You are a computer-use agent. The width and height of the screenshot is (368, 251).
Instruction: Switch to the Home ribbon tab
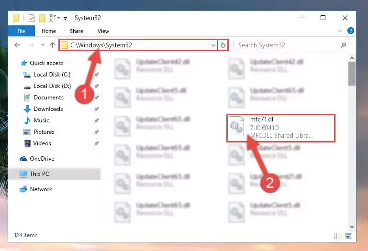[x=49, y=31]
